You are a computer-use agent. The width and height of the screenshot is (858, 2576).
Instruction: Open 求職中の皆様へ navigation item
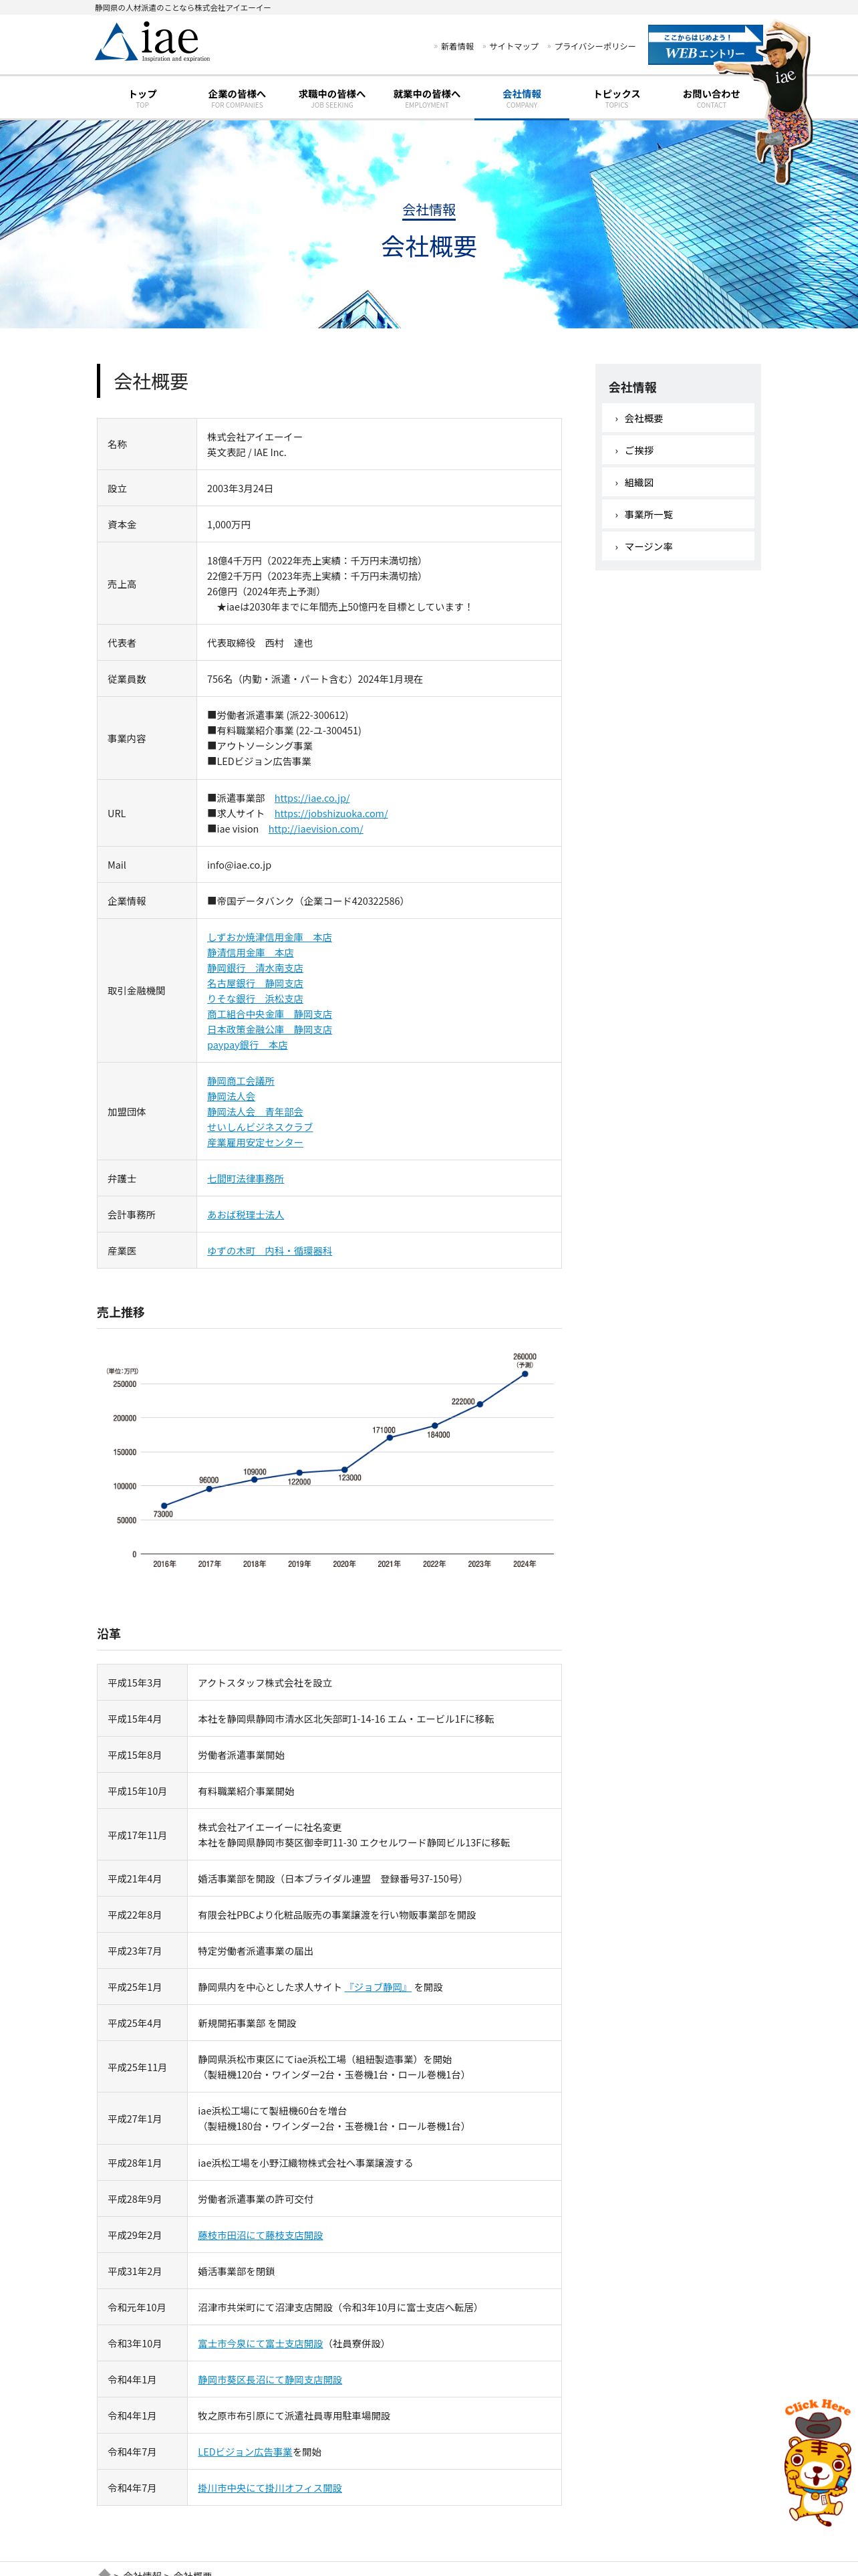(x=331, y=98)
